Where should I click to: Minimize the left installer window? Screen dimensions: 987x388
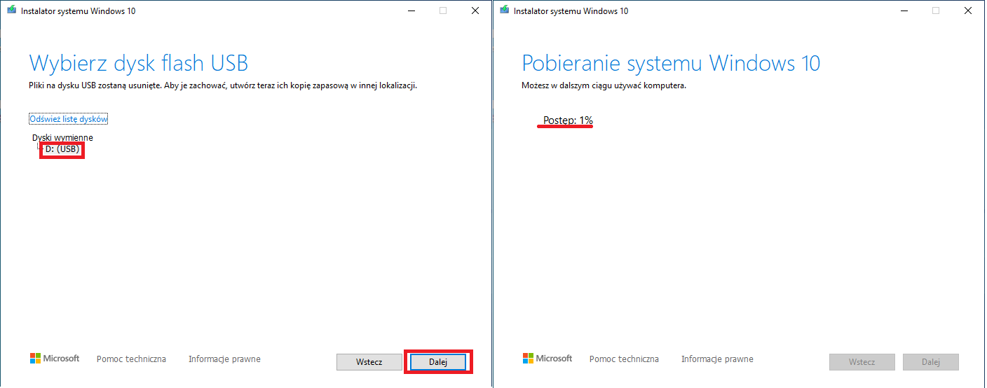pyautogui.click(x=411, y=11)
